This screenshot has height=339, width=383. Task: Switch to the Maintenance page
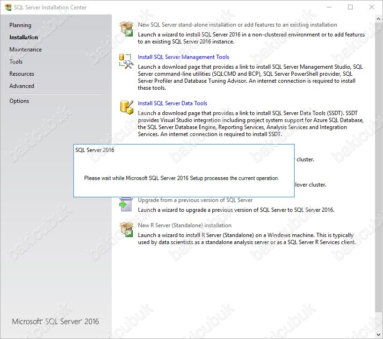[x=25, y=50]
